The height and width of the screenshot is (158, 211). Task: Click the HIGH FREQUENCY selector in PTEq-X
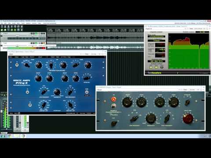(70, 92)
